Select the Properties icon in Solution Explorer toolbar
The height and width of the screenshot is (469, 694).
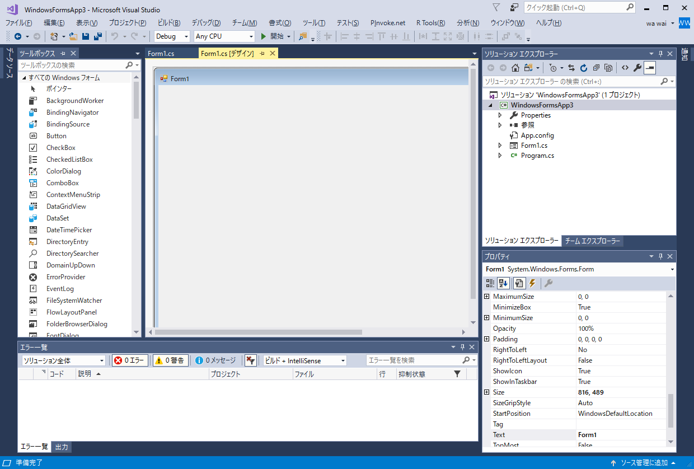coord(636,68)
